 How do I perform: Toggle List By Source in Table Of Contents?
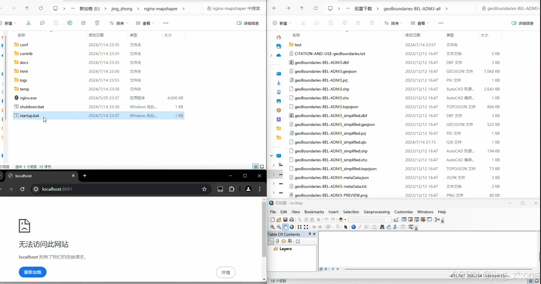click(277, 241)
